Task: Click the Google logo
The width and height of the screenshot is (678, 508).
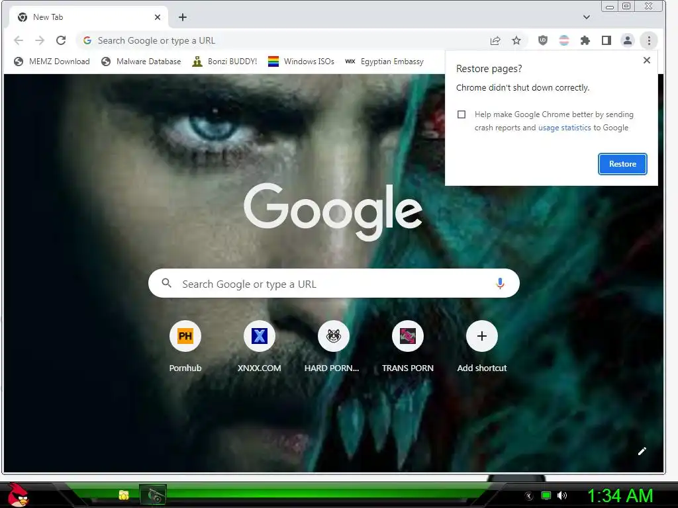Action: [x=333, y=211]
